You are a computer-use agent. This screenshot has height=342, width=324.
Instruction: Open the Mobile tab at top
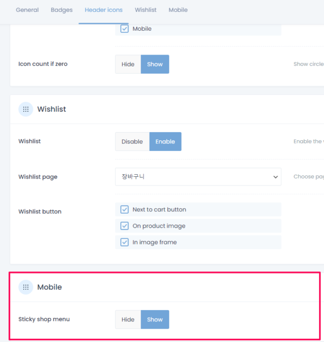pos(178,10)
